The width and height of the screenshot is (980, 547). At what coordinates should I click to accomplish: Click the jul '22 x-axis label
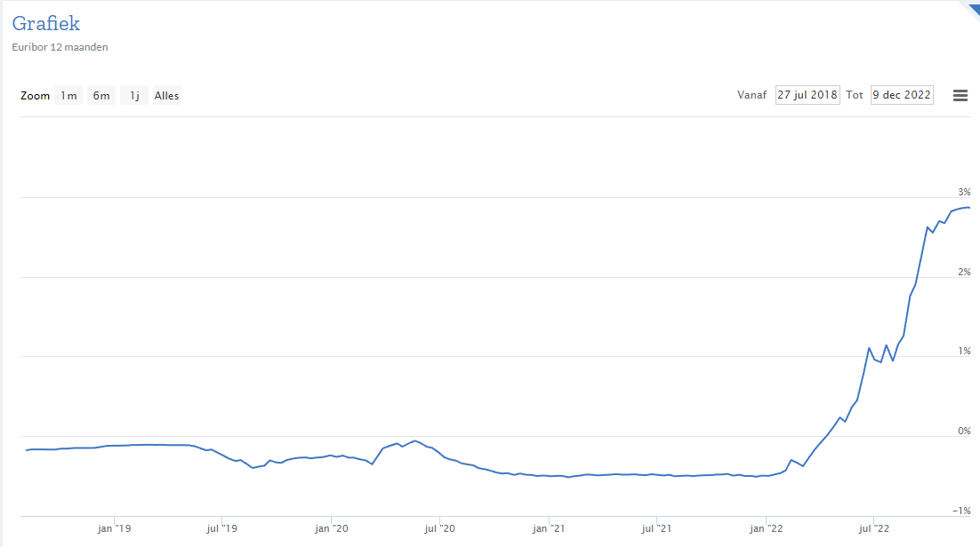click(x=874, y=529)
